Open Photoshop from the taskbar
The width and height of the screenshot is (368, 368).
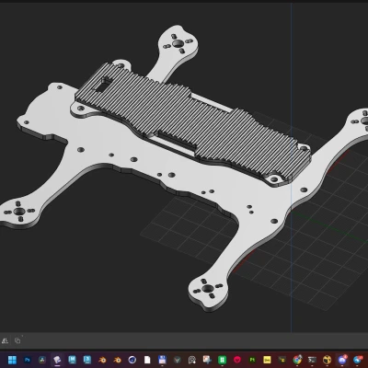point(28,360)
